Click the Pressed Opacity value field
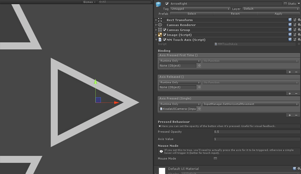 coord(257,132)
